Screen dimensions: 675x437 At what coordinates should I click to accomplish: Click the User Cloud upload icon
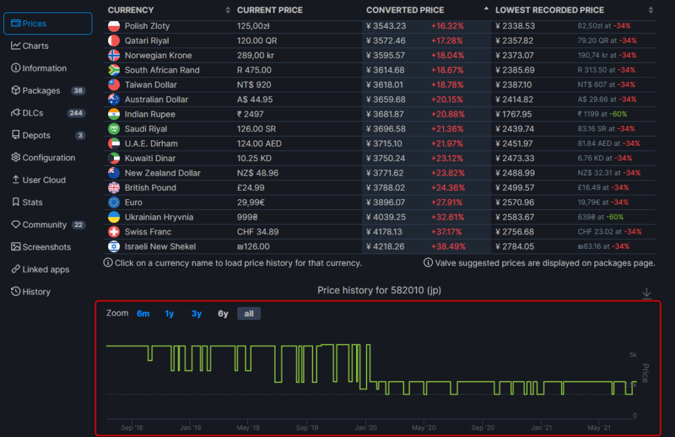[16, 180]
